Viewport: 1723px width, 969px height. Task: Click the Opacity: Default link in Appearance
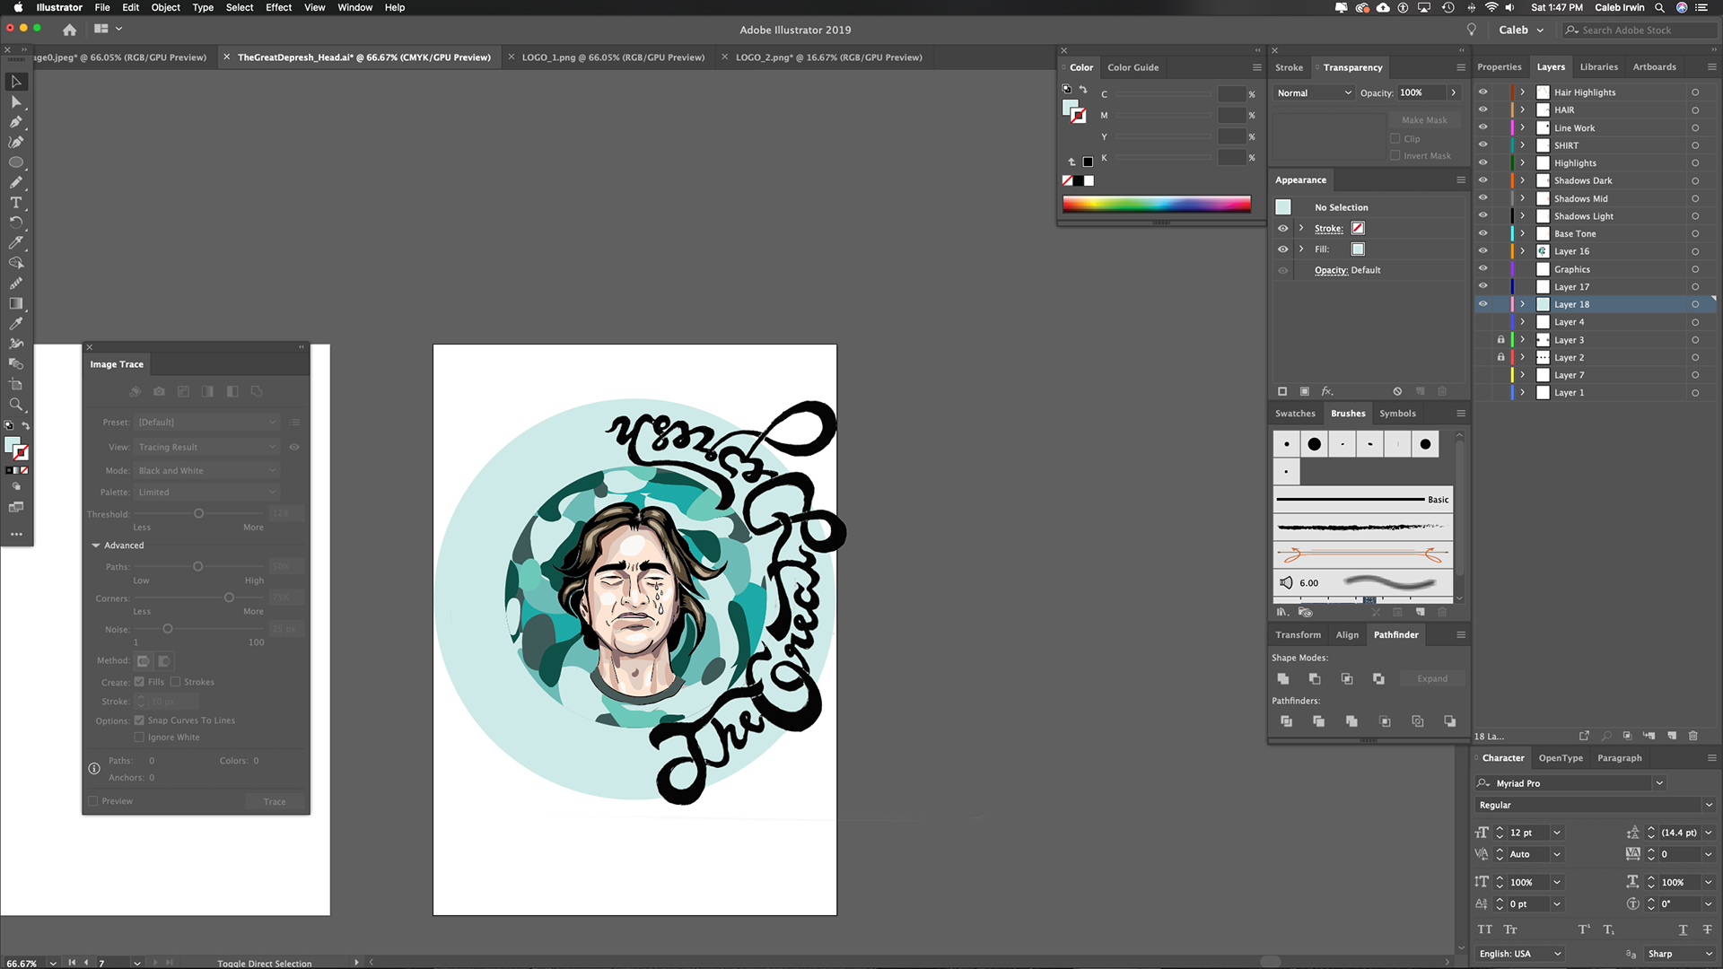[x=1347, y=270]
